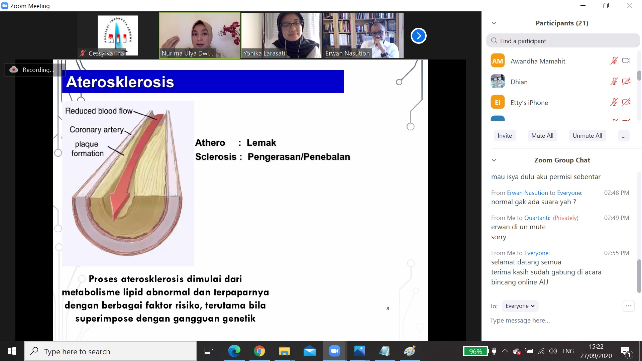Collapse the Zoom Group Chat chevron
The height and width of the screenshot is (361, 642).
494,160
